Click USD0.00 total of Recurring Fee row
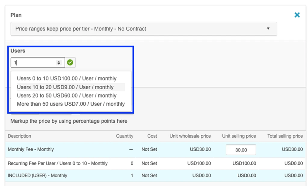308x186 pixels. coord(294,163)
